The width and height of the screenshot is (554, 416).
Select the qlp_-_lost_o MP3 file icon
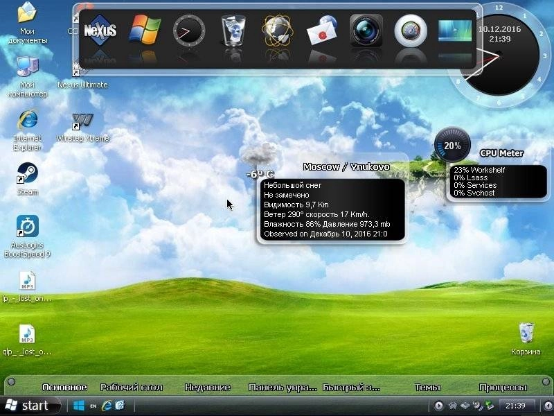tap(27, 340)
